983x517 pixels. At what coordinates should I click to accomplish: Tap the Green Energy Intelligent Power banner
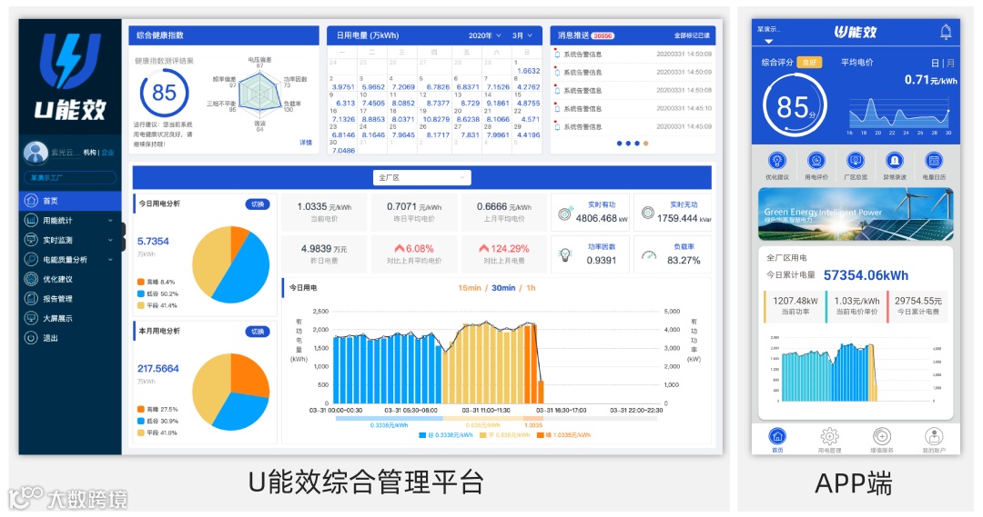[x=855, y=214]
